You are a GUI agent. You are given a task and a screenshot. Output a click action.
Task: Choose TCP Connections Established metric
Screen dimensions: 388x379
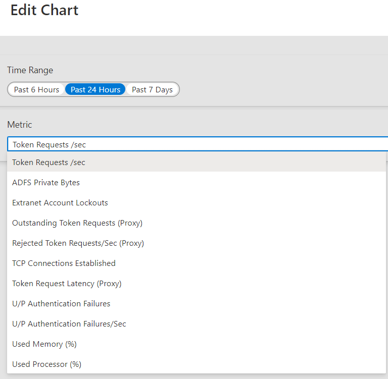64,263
